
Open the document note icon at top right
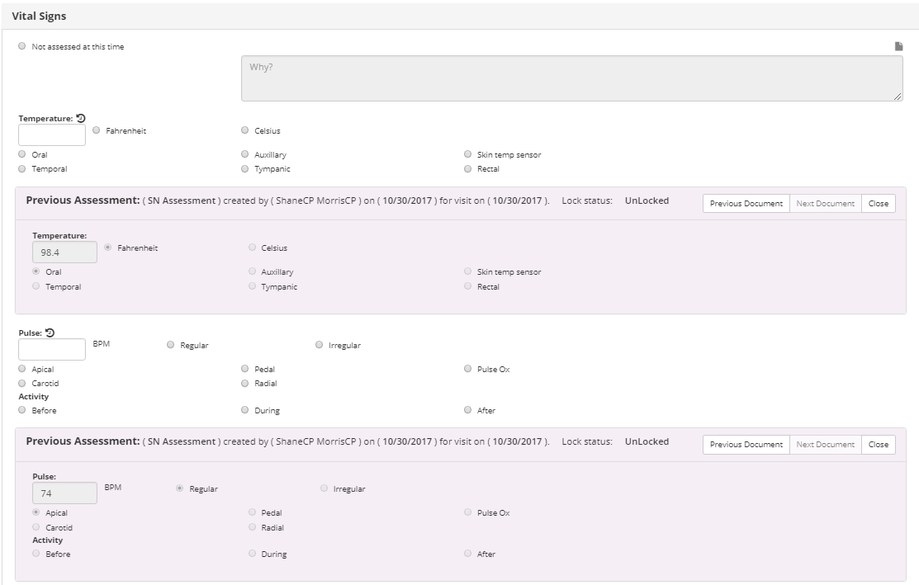click(899, 47)
